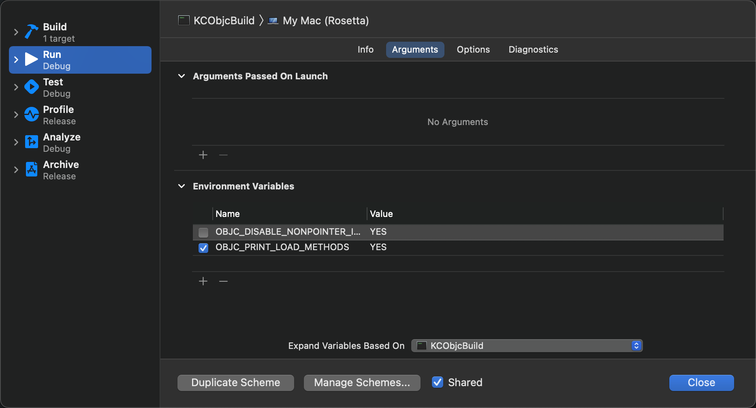Remove environment variable with minus button

(x=223, y=281)
